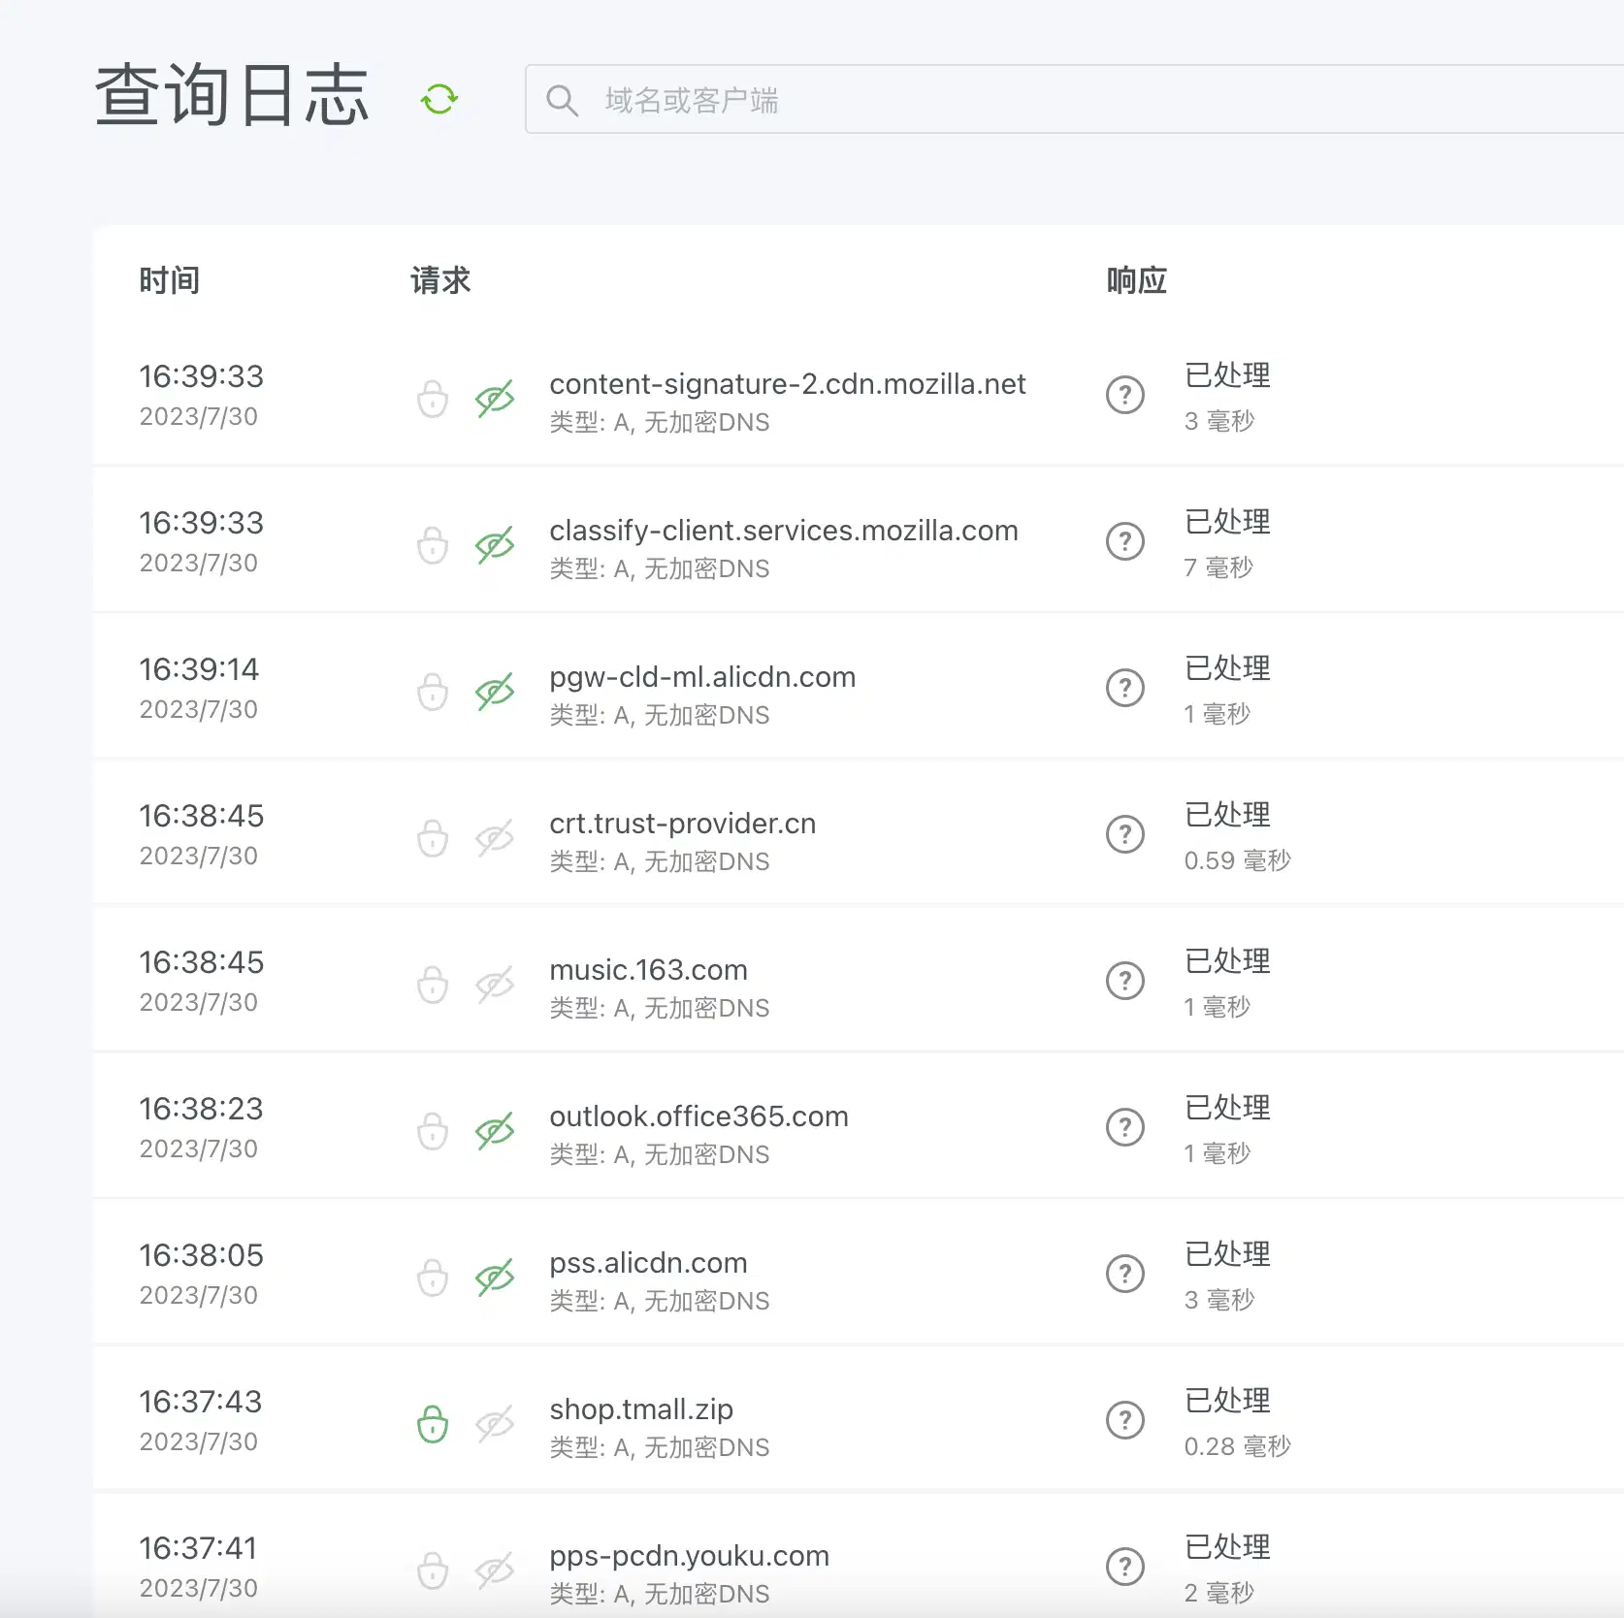Click the 已处理 status for pps-pcdn.youku.com
This screenshot has height=1618, width=1624.
pos(1226,1548)
